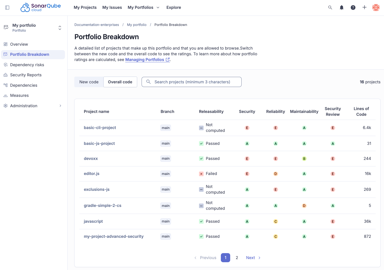Go to Next page of projects

click(x=253, y=258)
